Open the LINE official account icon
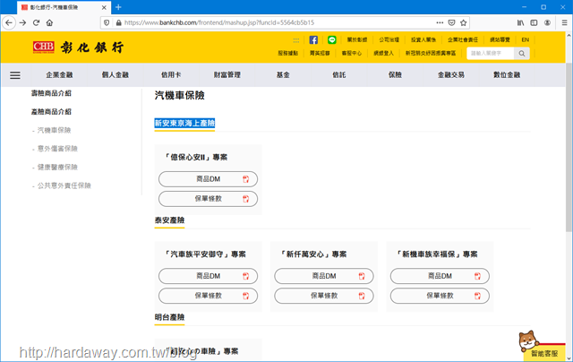The width and height of the screenshot is (573, 362). click(x=332, y=39)
